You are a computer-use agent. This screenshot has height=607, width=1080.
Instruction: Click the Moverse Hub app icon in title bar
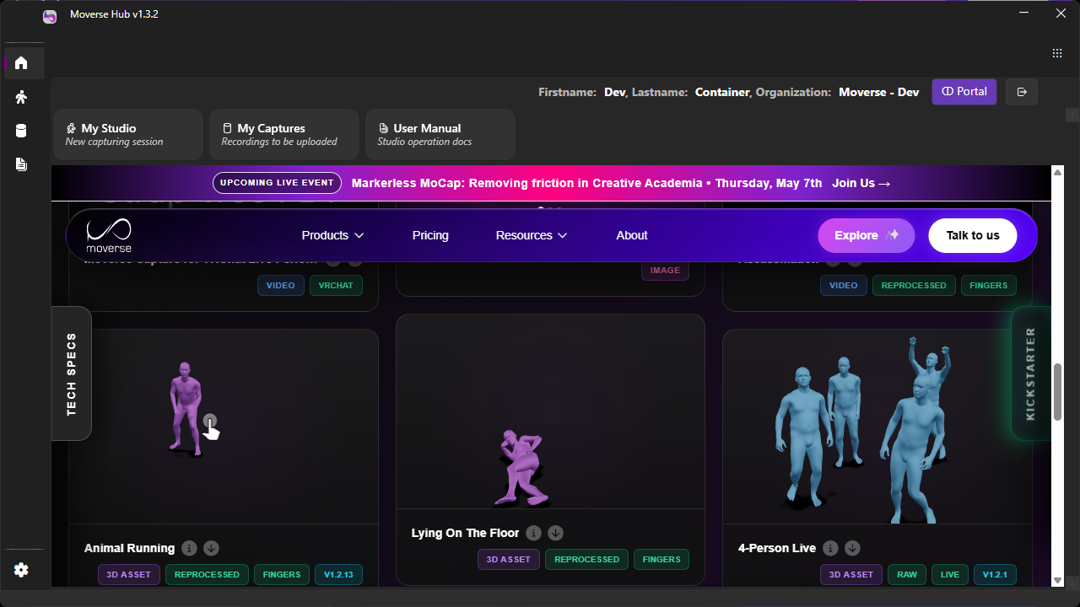tap(50, 15)
